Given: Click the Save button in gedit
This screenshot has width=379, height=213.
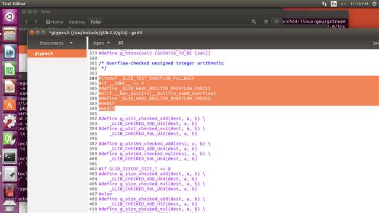Looking at the screenshot, I should pyautogui.click(x=375, y=43).
